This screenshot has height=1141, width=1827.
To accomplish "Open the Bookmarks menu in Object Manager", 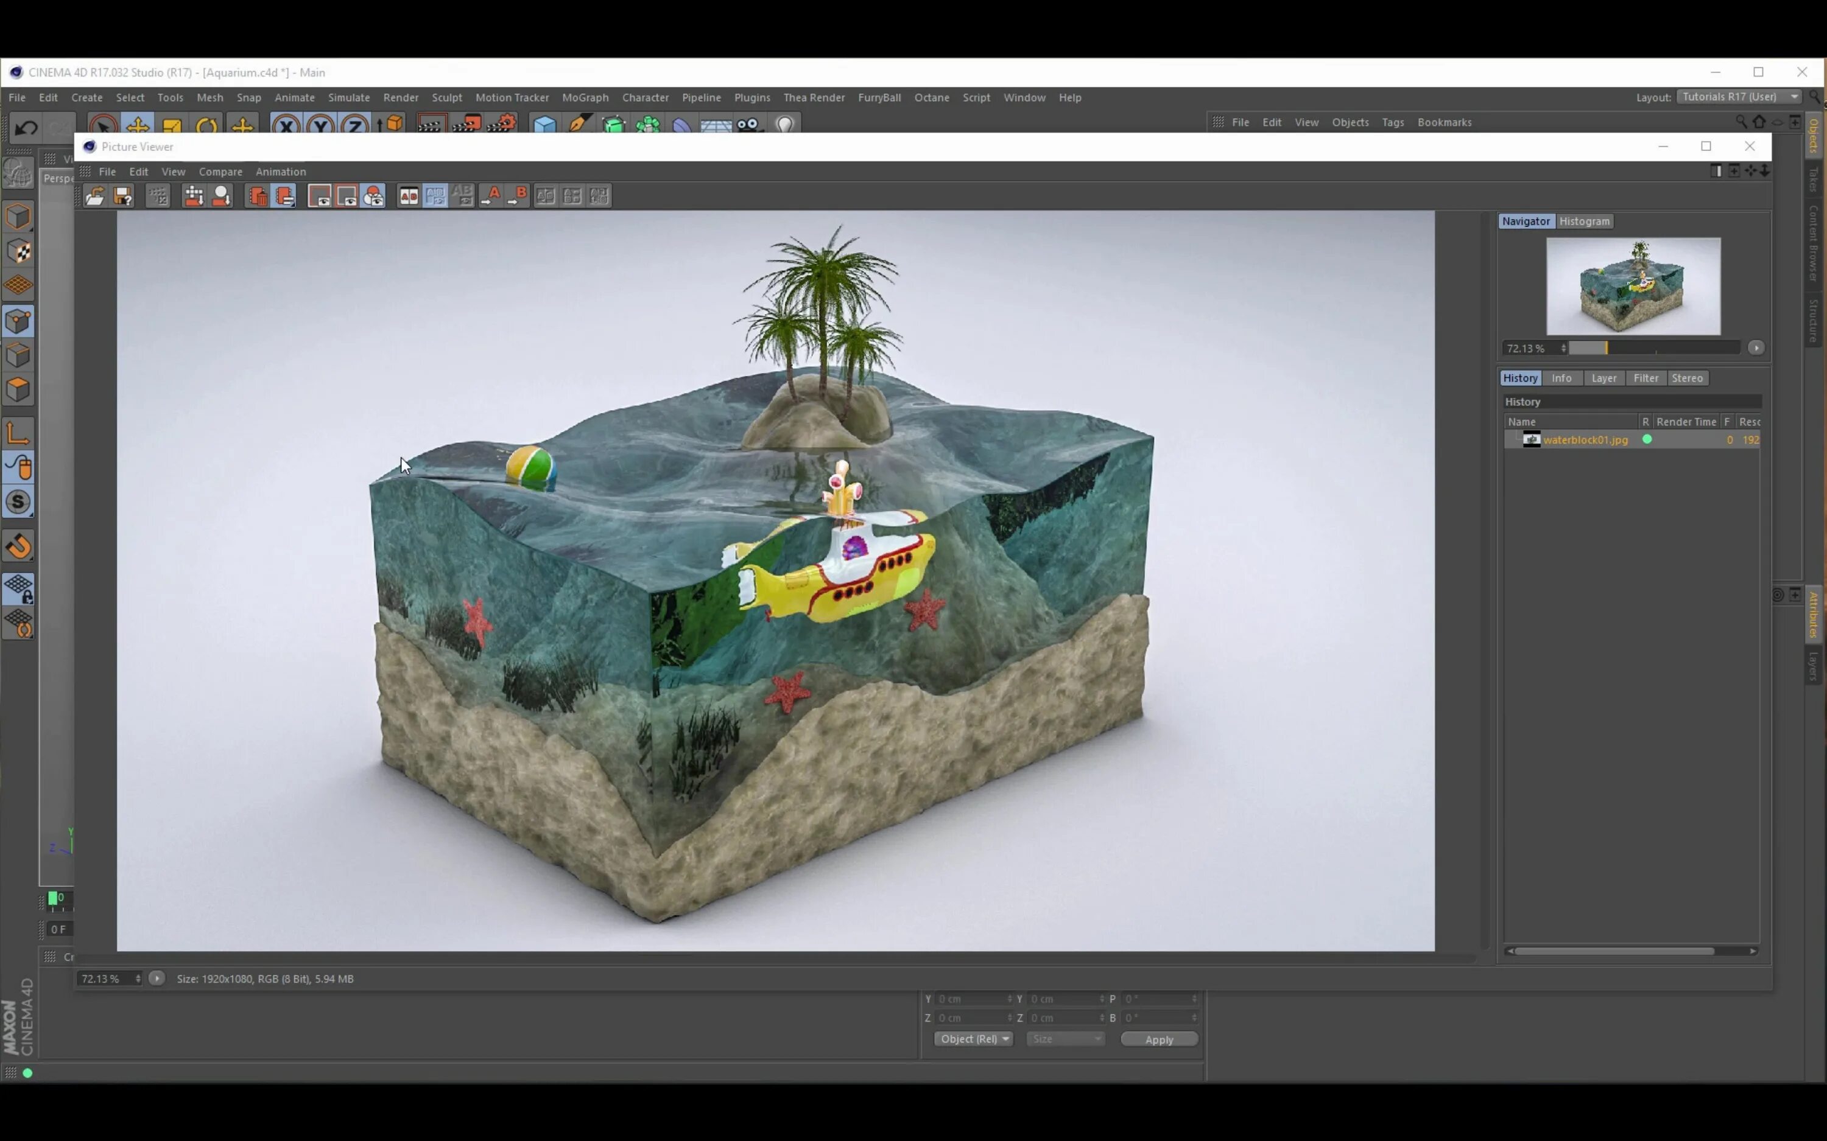I will [x=1444, y=122].
